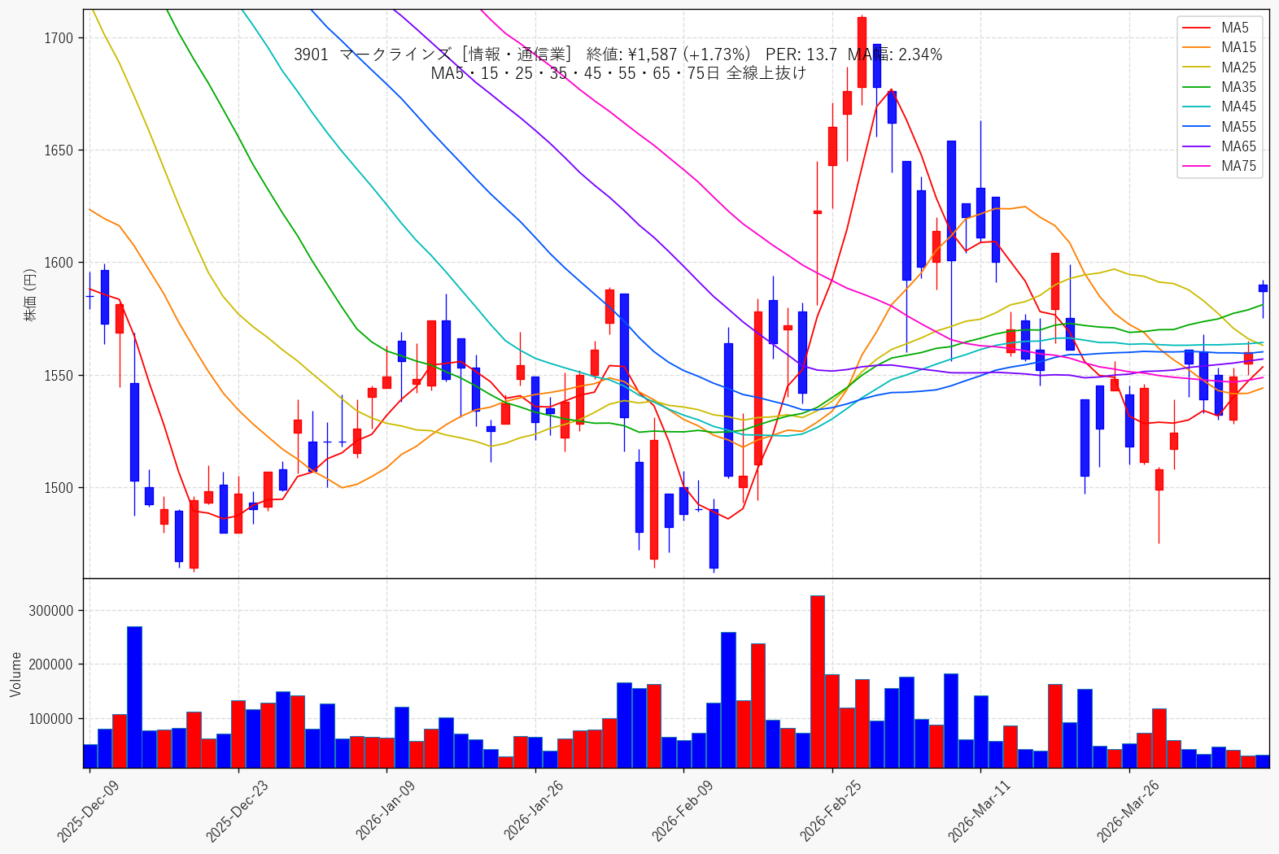The width and height of the screenshot is (1279, 854).
Task: Click the MA55 legend label
Action: coord(1238,127)
